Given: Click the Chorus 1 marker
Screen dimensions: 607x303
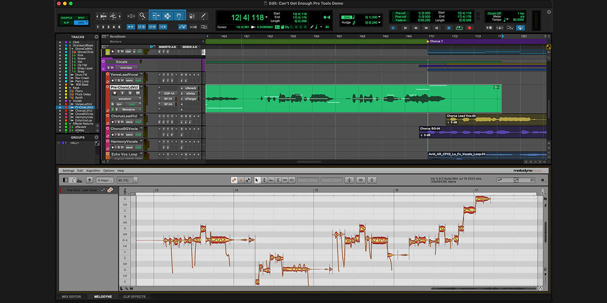Looking at the screenshot, I should point(436,41).
